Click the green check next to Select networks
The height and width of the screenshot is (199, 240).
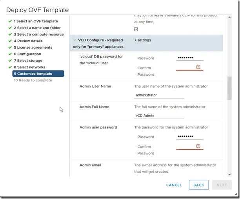tap(10, 67)
